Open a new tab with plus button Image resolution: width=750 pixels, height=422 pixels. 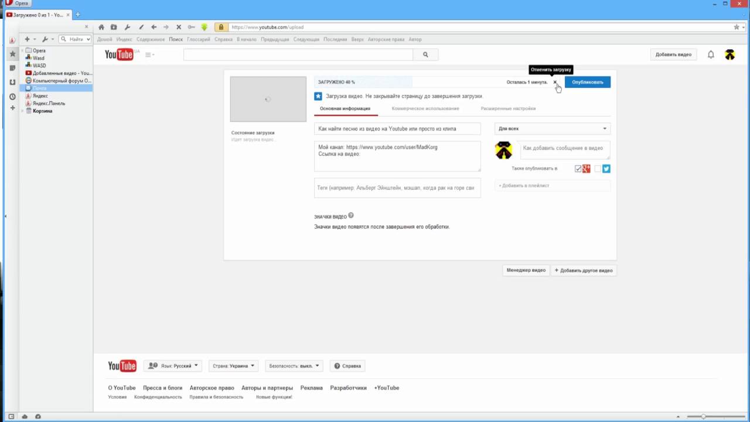click(77, 15)
